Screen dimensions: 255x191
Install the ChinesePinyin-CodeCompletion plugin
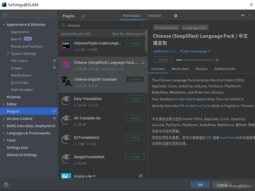(135, 43)
